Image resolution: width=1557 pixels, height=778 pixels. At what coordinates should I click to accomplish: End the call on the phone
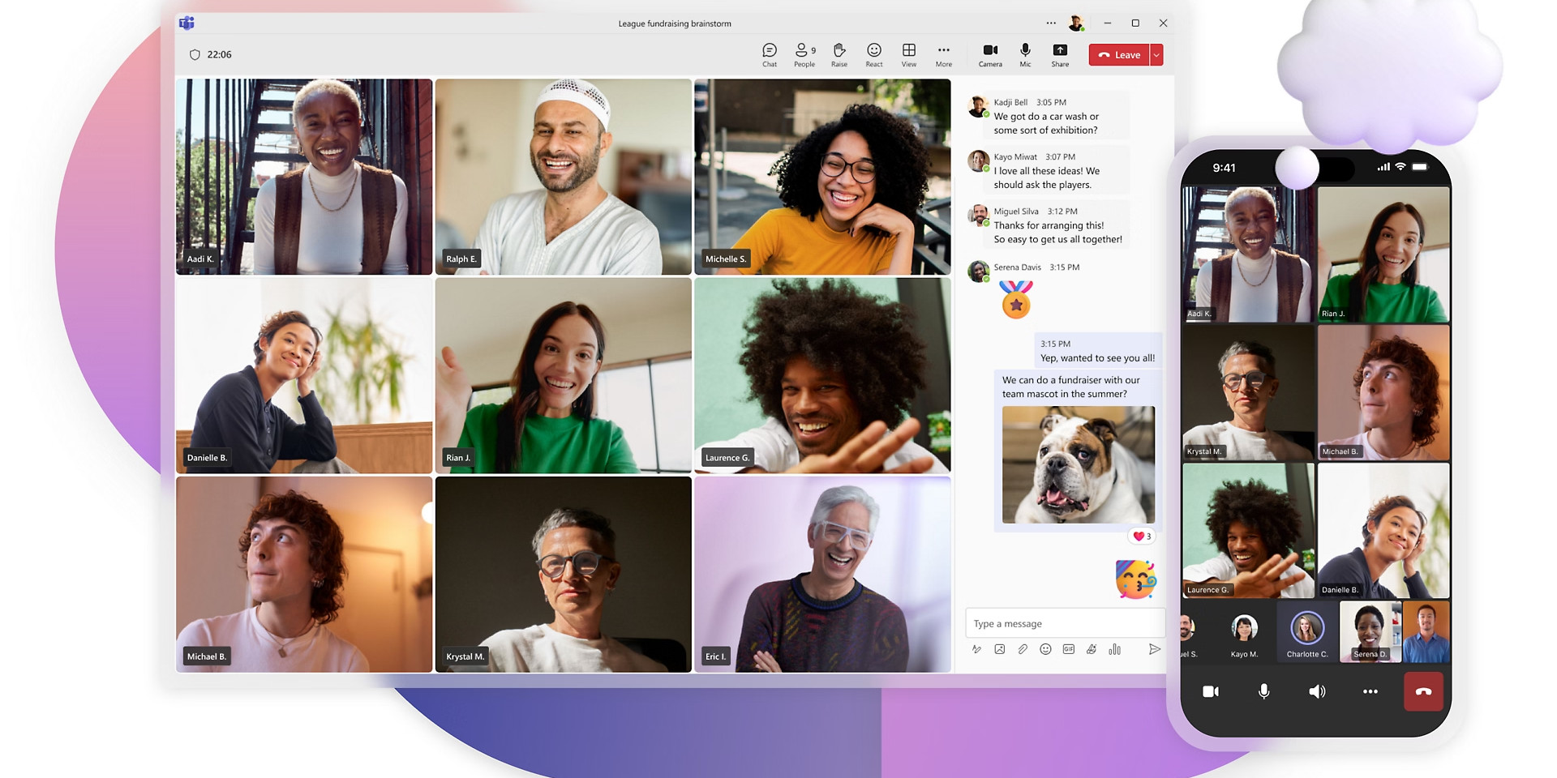coord(1423,691)
